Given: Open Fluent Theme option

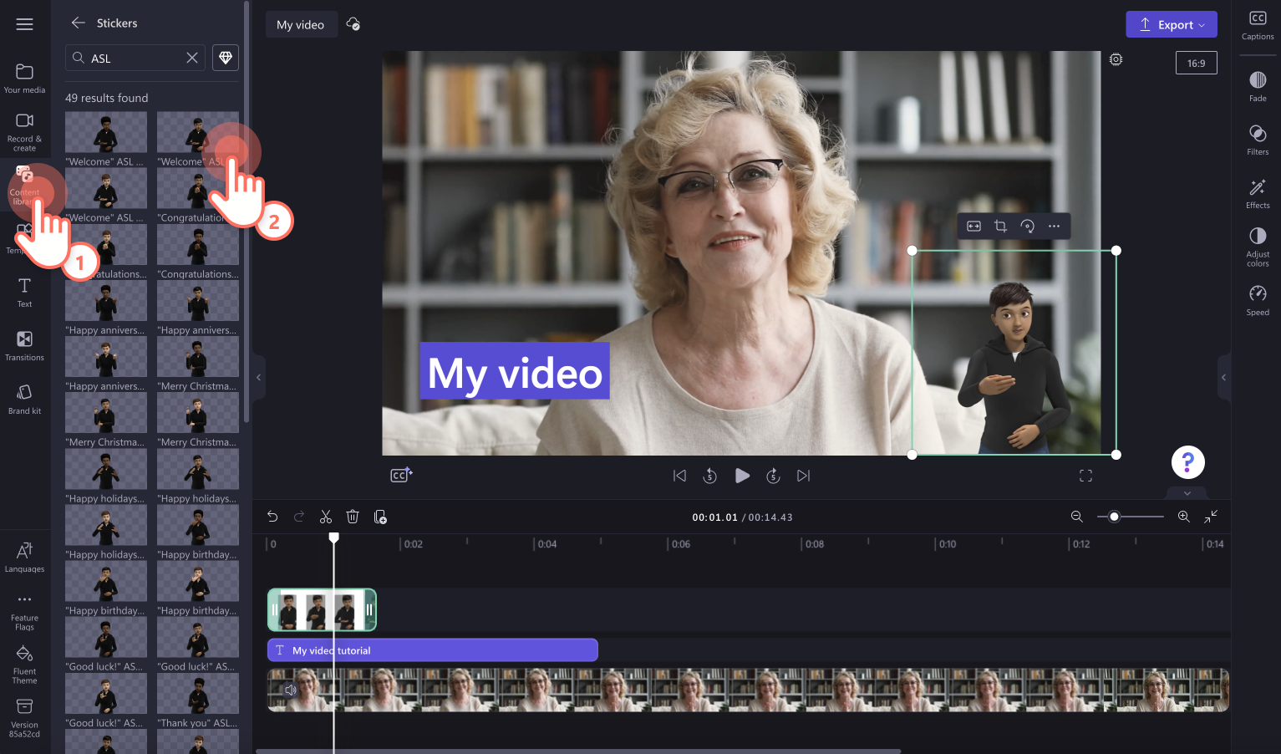Looking at the screenshot, I should [25, 665].
